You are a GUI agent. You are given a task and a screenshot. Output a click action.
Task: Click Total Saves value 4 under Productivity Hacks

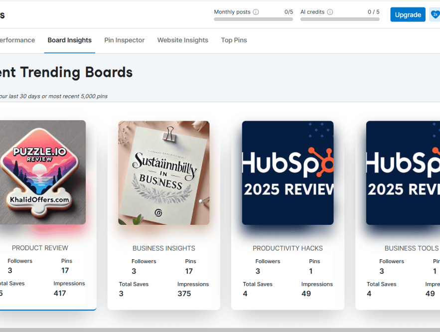point(245,294)
